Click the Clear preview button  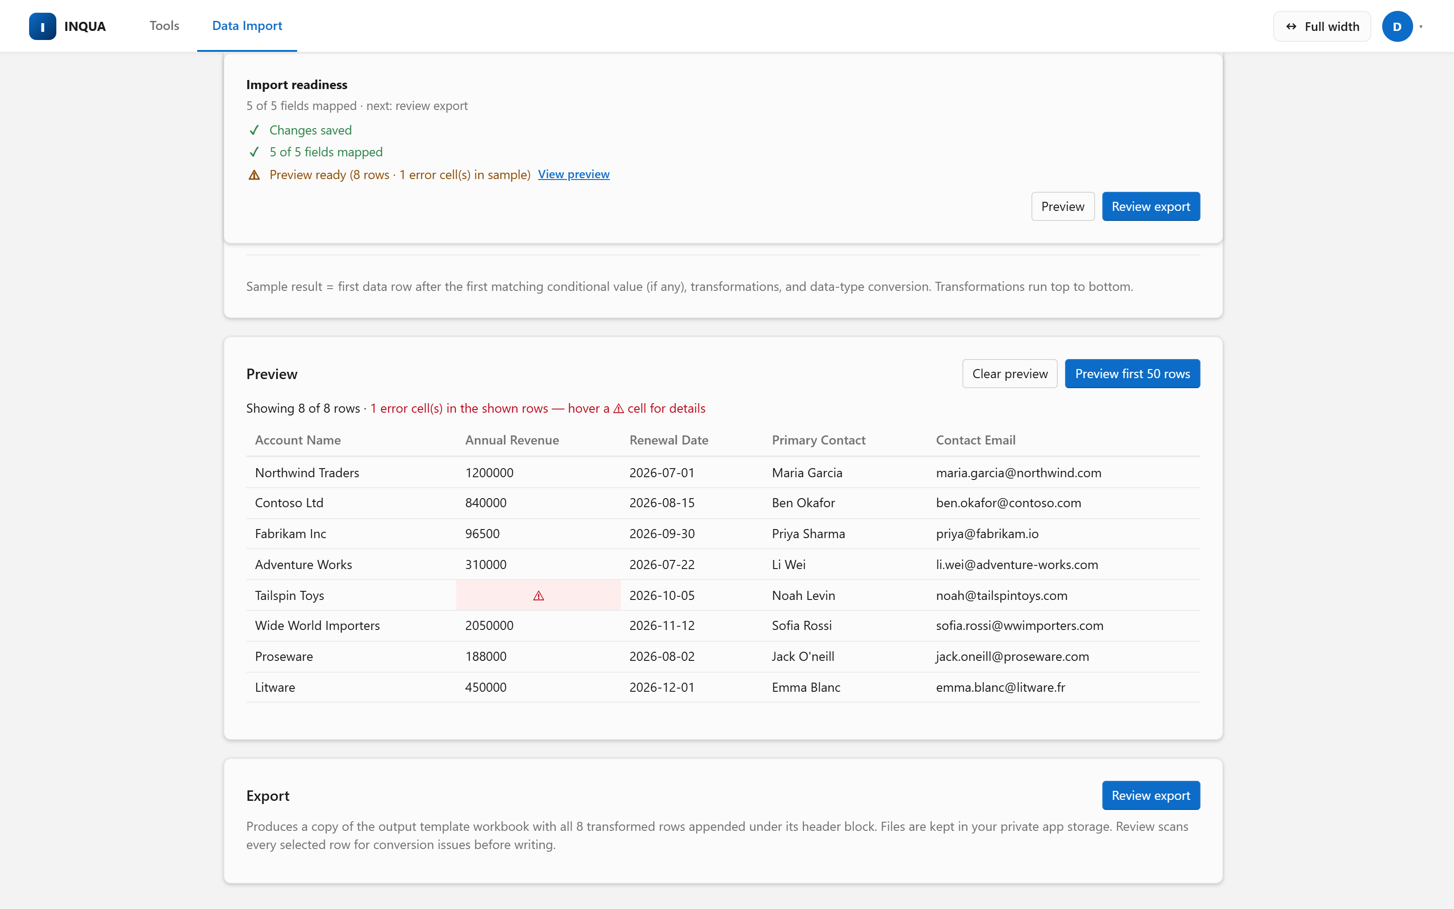pos(1009,374)
